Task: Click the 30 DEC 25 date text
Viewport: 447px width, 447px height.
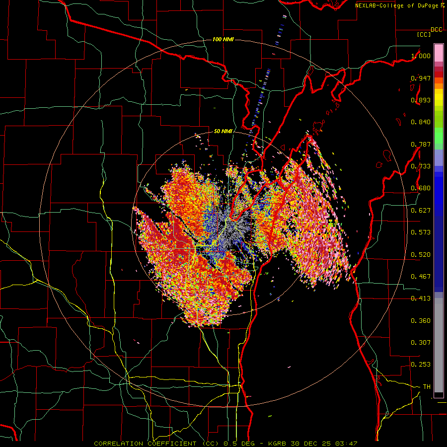Action: pos(310,444)
